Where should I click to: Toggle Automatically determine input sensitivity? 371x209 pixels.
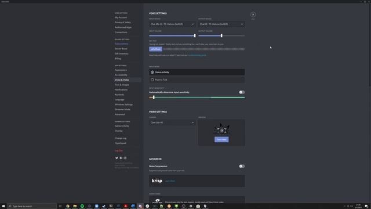242,92
